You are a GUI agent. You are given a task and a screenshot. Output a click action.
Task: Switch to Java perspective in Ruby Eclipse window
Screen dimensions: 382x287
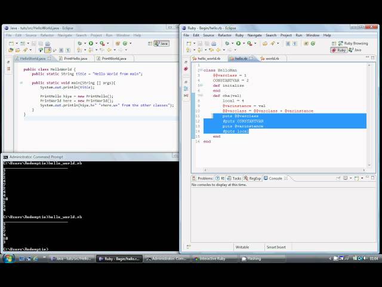[x=355, y=50]
